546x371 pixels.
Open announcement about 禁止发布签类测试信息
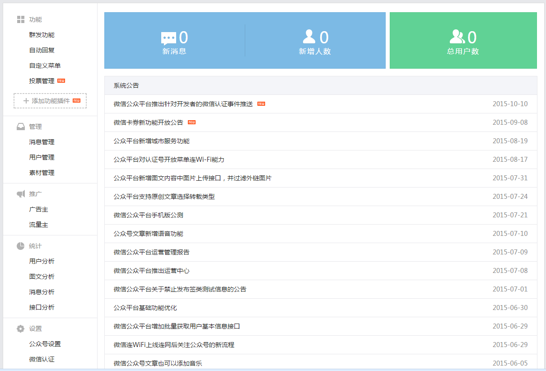click(180, 289)
